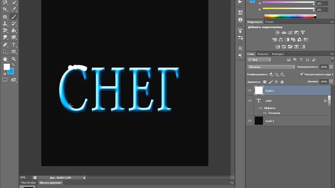Add a Curves adjustment
The image size is (335, 188).
pyautogui.click(x=290, y=32)
